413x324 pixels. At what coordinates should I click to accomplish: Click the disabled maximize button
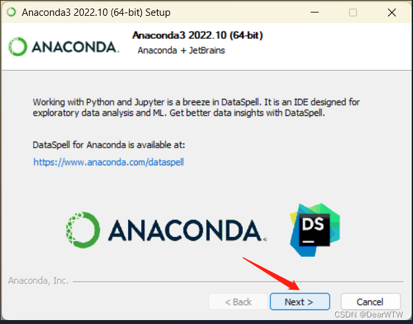353,13
